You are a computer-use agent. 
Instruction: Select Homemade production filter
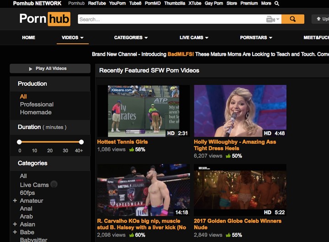pyautogui.click(x=36, y=112)
